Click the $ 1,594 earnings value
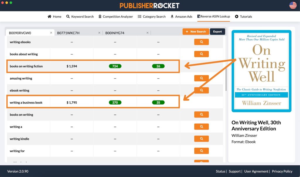This screenshot has height=177, width=300. tap(72, 66)
